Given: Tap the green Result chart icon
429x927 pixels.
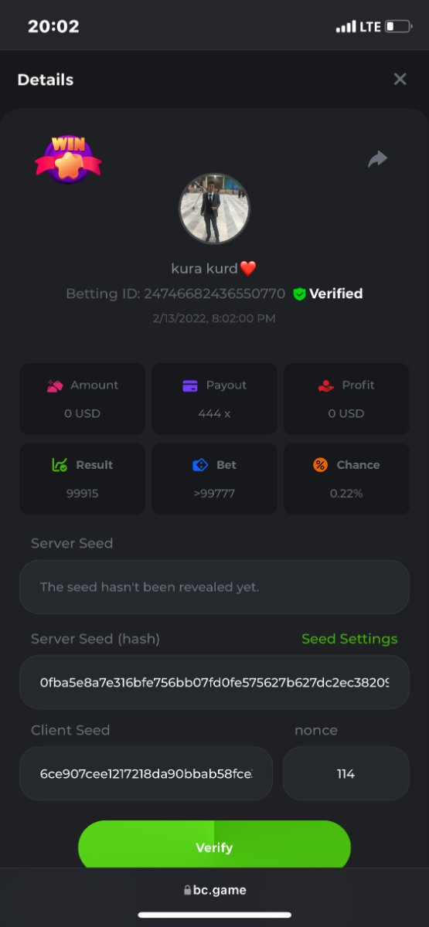Looking at the screenshot, I should [60, 465].
